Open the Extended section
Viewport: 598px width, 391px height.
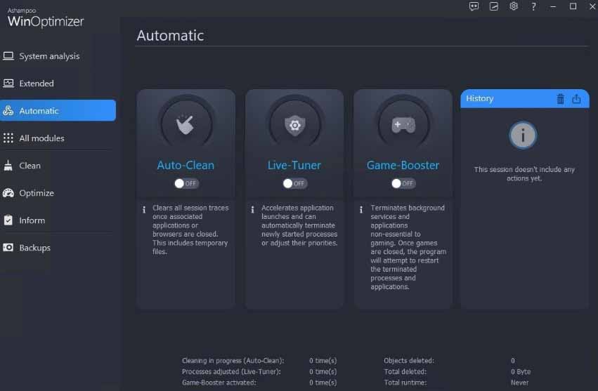[57, 84]
